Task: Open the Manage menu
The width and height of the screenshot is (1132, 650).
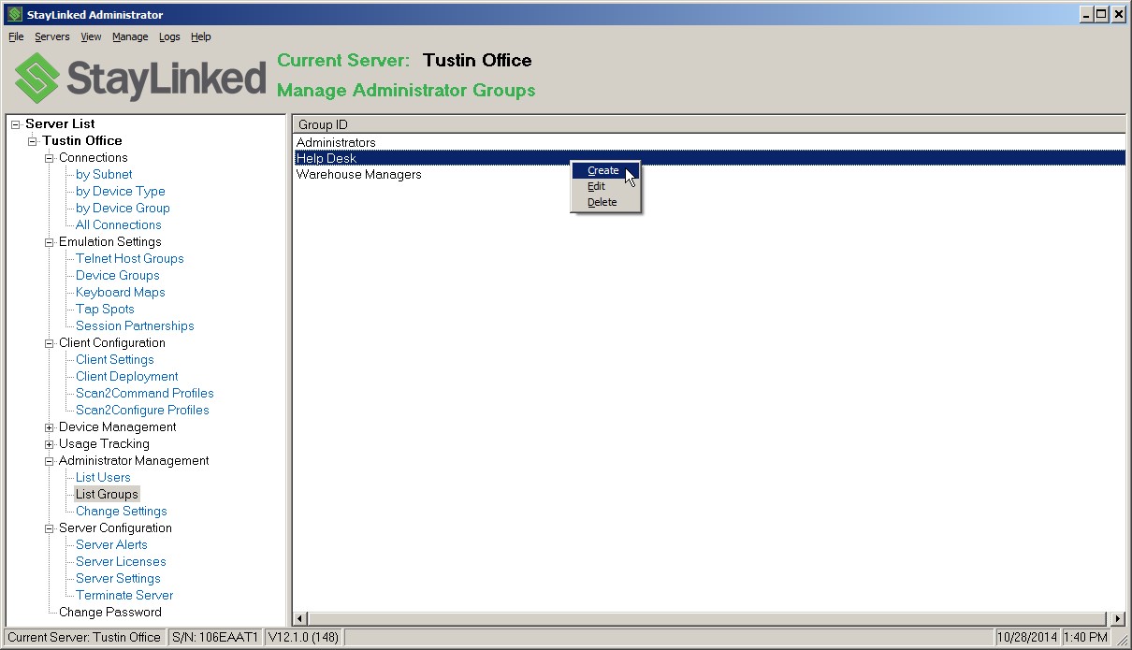Action: [x=130, y=36]
